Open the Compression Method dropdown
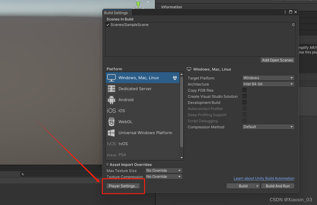317x205 pixels. tap(268, 127)
